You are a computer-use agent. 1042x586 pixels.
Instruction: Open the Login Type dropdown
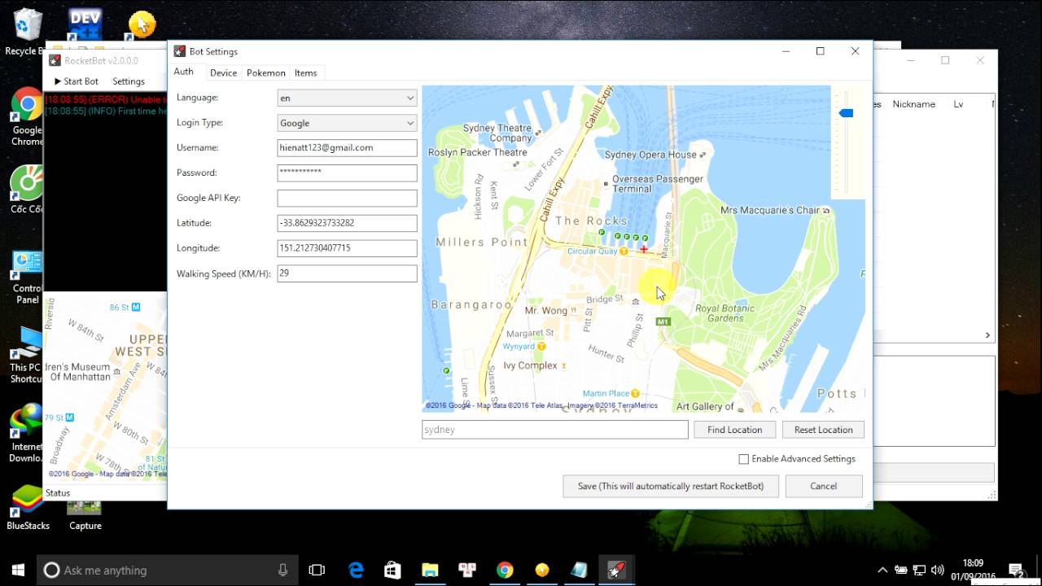pyautogui.click(x=347, y=123)
